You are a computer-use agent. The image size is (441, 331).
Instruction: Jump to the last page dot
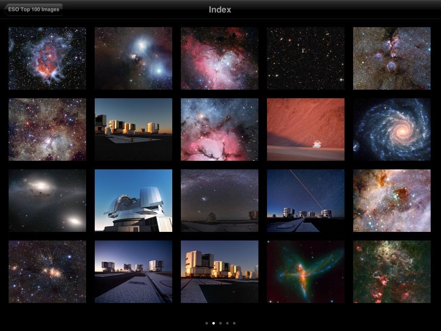pyautogui.click(x=234, y=323)
